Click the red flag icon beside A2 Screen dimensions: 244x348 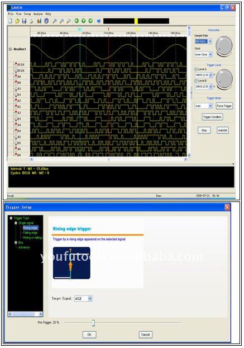point(16,101)
